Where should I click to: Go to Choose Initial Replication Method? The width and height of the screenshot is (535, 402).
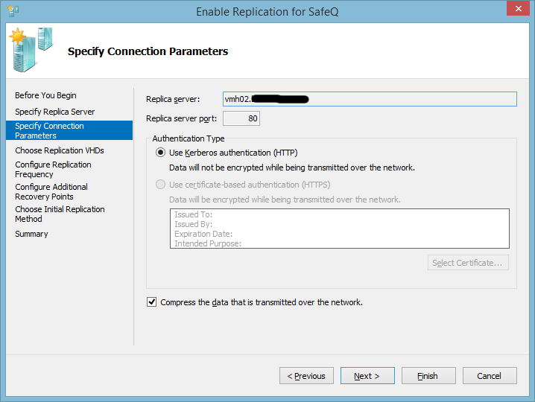[60, 214]
